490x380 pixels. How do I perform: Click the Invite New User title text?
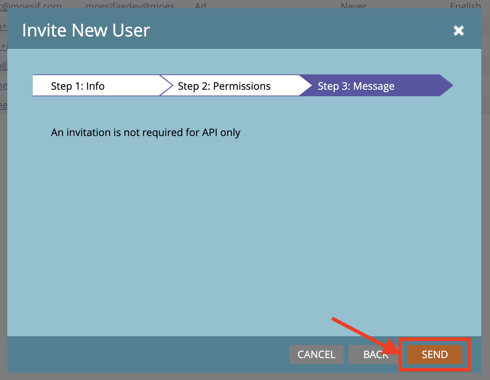86,30
